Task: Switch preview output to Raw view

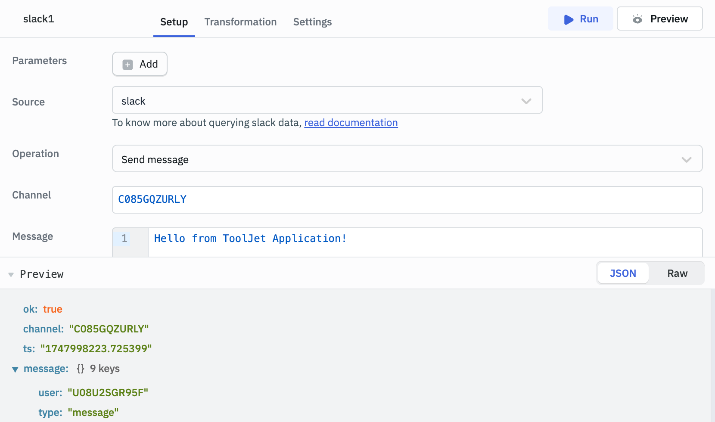Action: [677, 273]
